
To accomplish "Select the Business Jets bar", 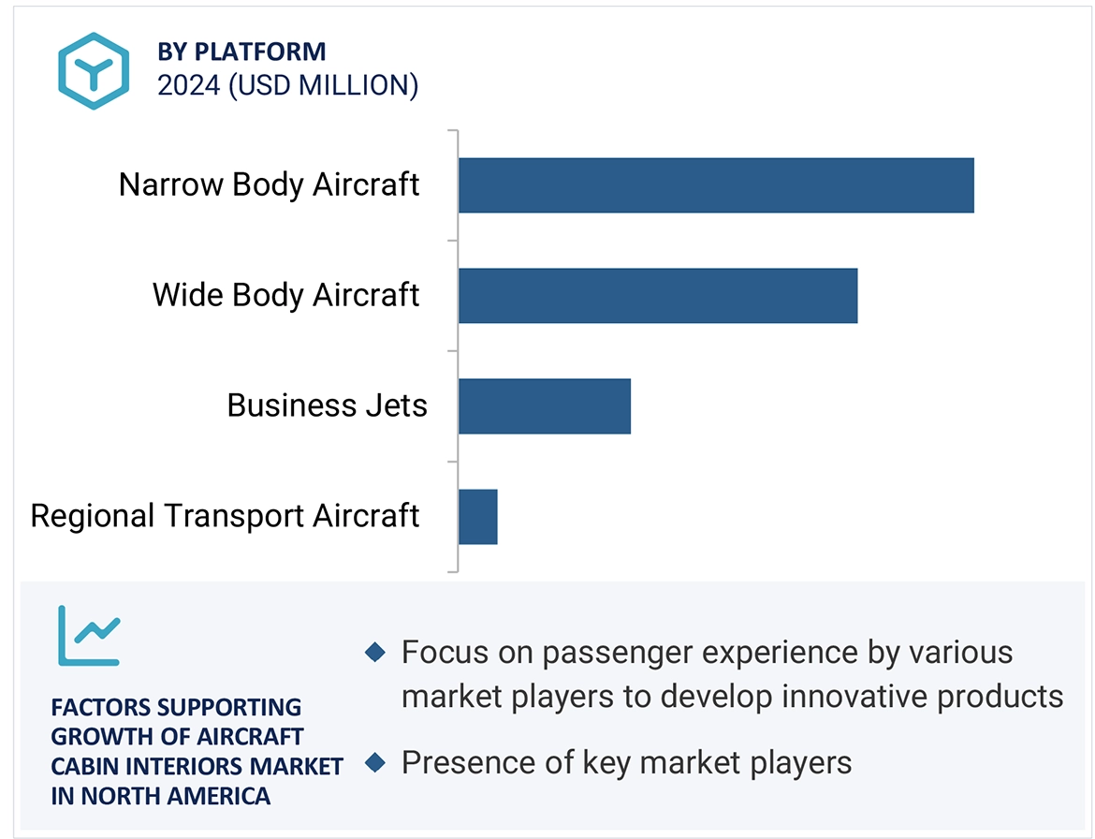I will (545, 406).
